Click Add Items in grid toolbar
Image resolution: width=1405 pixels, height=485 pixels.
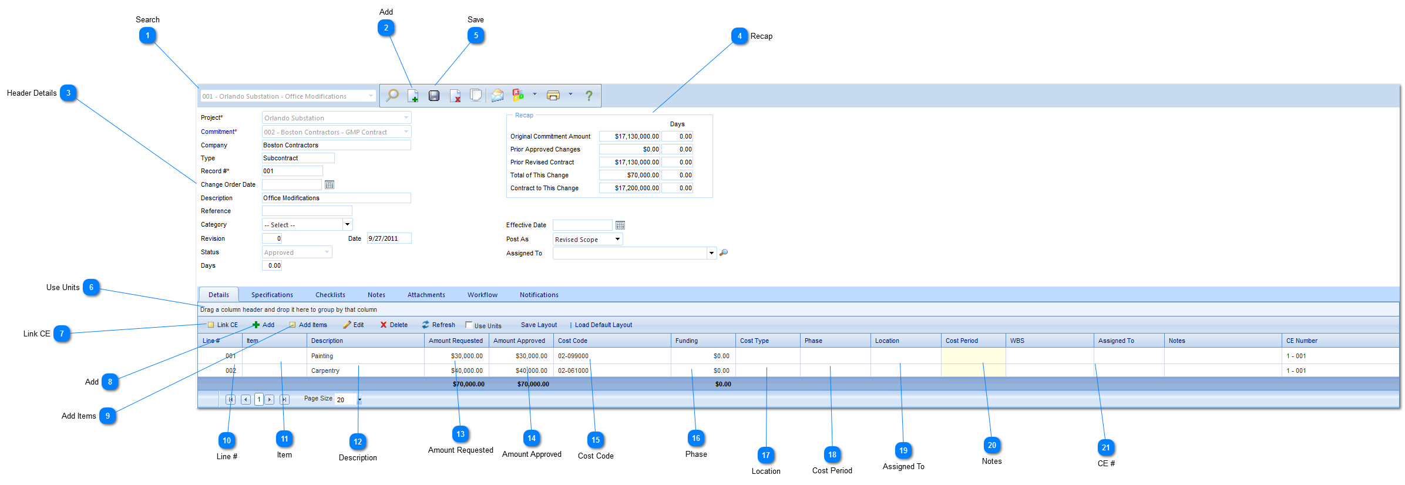pyautogui.click(x=308, y=325)
